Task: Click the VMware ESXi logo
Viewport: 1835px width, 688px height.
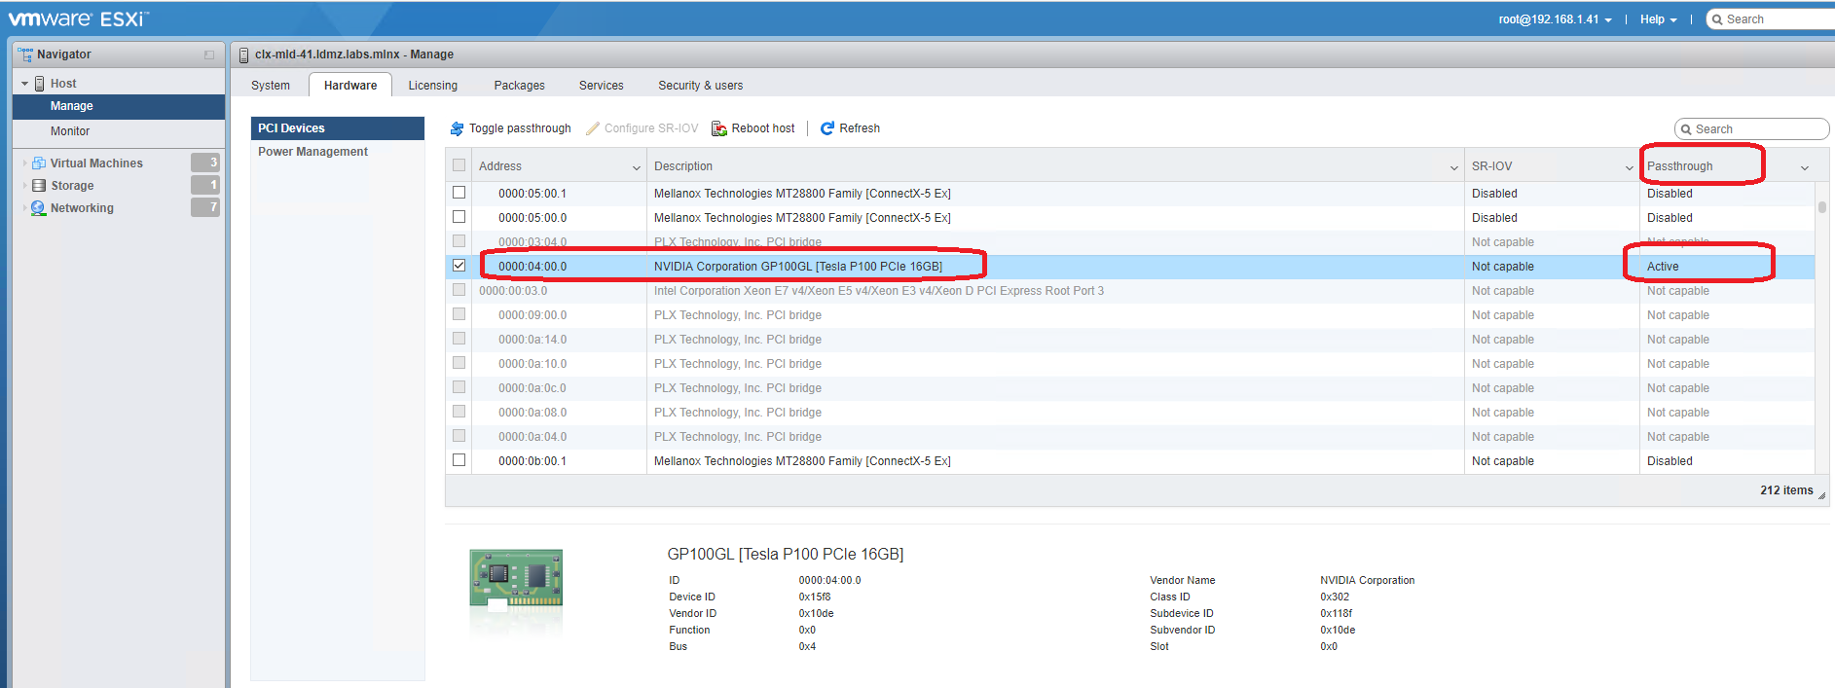Action: (79, 18)
